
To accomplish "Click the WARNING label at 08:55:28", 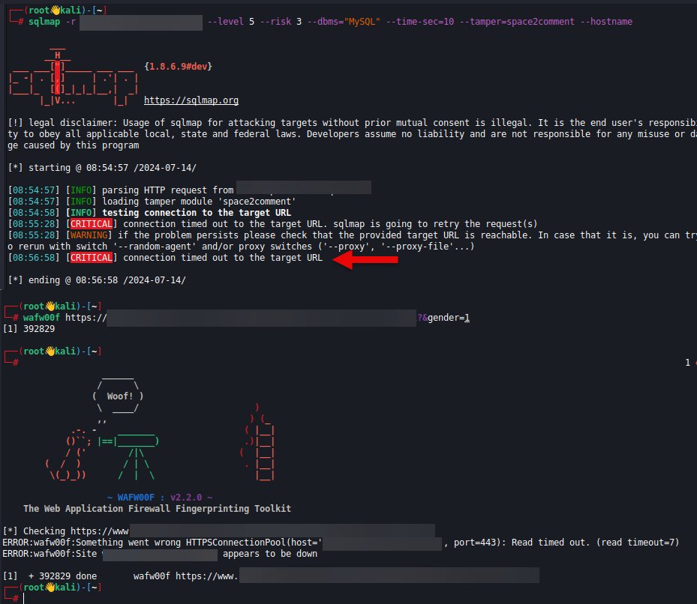I will (x=89, y=235).
